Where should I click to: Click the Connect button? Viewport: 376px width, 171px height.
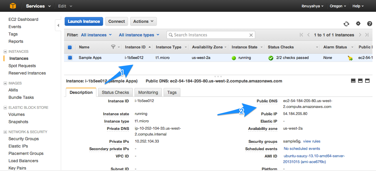click(x=117, y=21)
